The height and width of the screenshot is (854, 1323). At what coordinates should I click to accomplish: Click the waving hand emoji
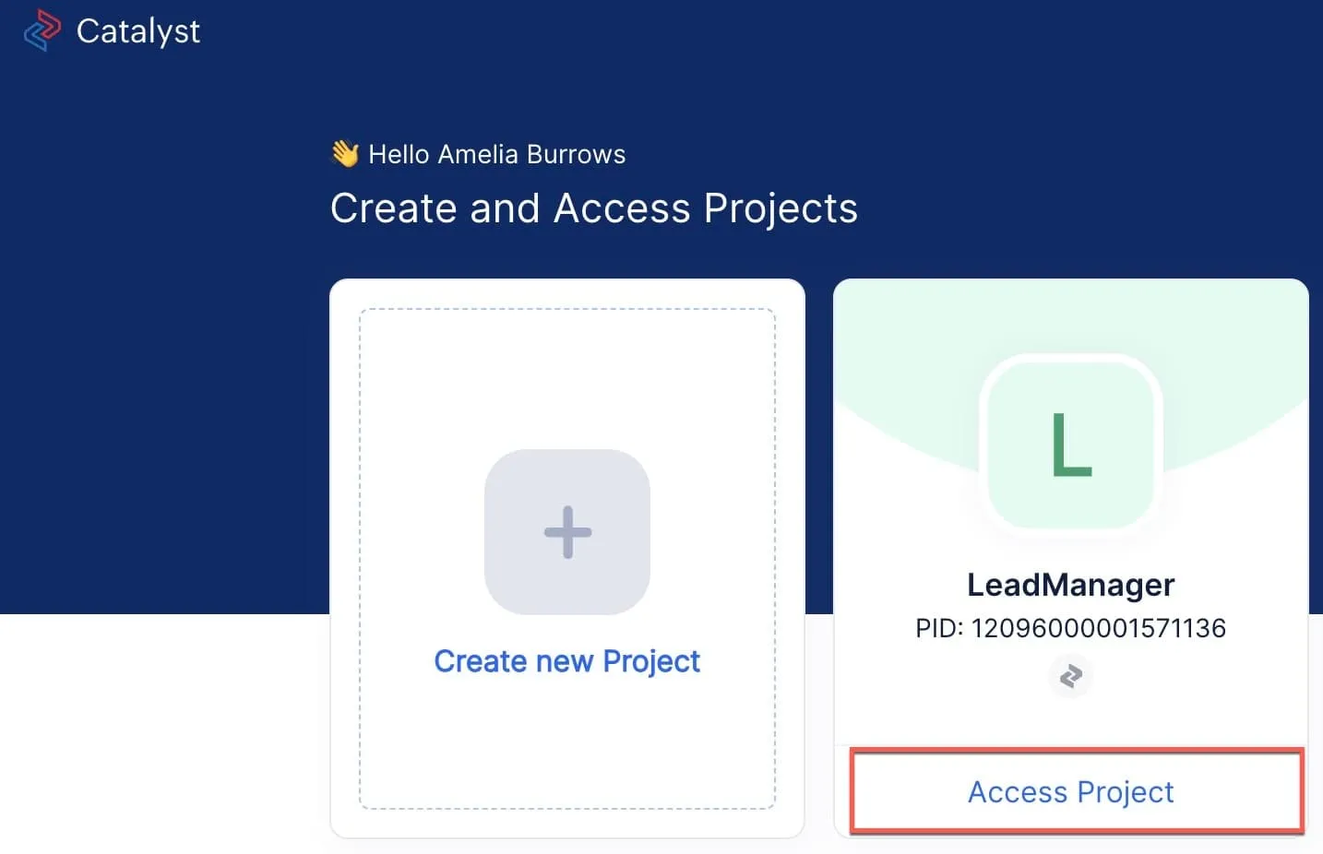point(345,153)
